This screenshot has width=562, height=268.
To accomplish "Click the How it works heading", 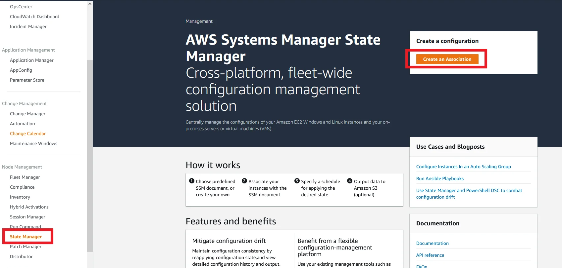I will [213, 165].
